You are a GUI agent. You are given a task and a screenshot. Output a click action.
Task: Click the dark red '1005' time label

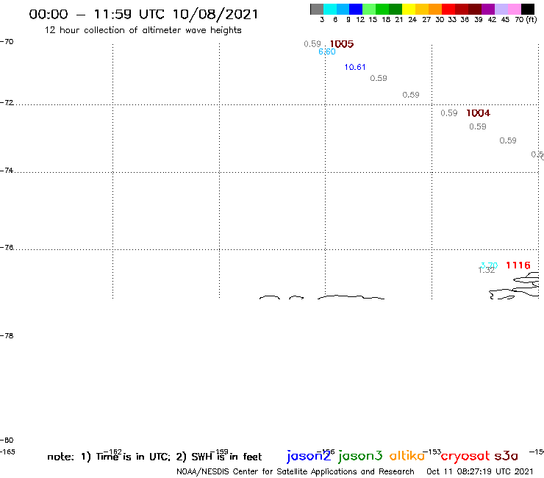point(342,44)
